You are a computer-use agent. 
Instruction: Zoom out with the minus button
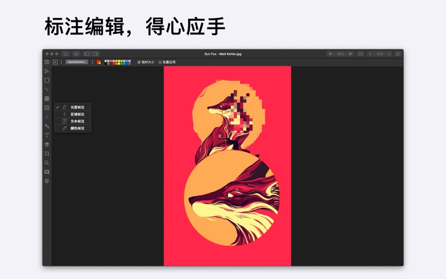pyautogui.click(x=330, y=54)
